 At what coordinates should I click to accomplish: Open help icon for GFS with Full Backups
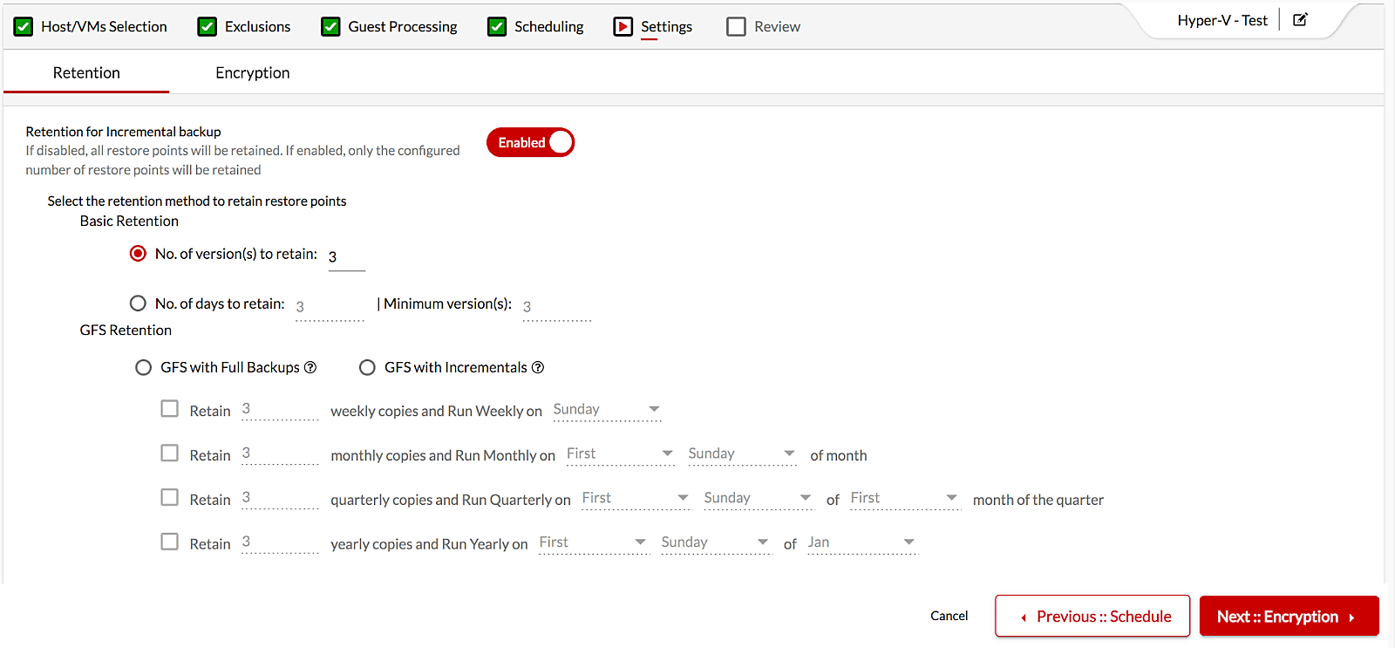tap(310, 367)
